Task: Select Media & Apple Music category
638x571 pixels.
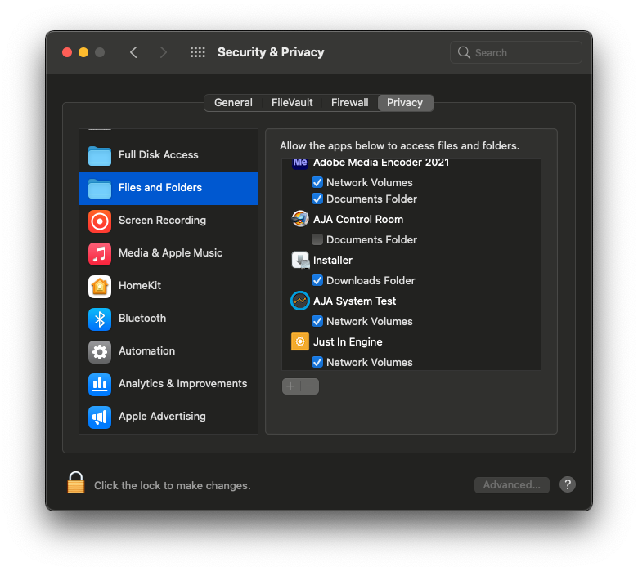Action: [168, 253]
